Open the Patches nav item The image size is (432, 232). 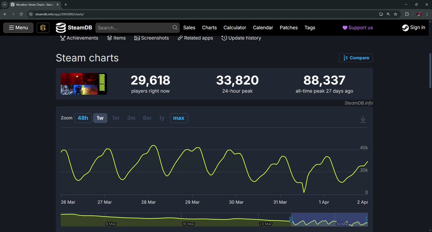[289, 28]
